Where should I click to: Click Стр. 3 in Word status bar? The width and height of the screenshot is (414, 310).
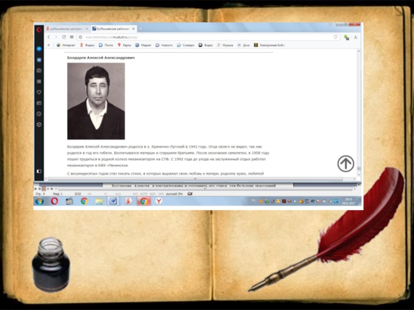40,194
